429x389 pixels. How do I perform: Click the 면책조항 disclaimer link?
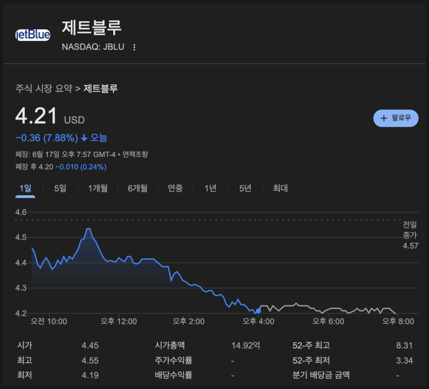tap(135, 154)
